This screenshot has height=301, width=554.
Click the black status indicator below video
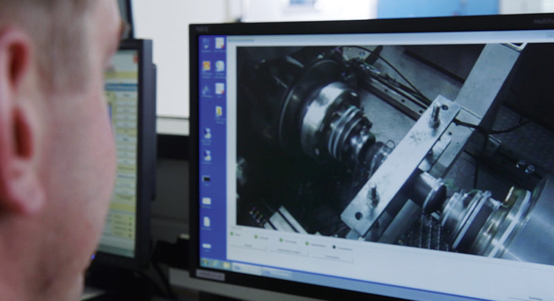pos(334,247)
